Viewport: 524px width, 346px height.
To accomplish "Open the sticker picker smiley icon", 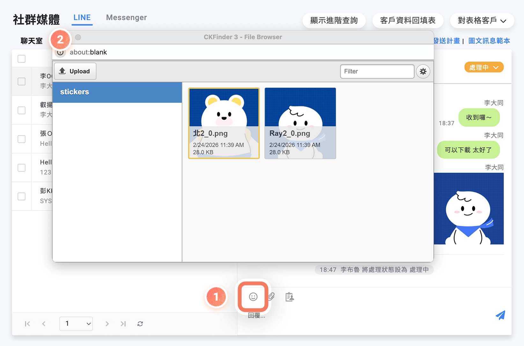I will (x=253, y=297).
